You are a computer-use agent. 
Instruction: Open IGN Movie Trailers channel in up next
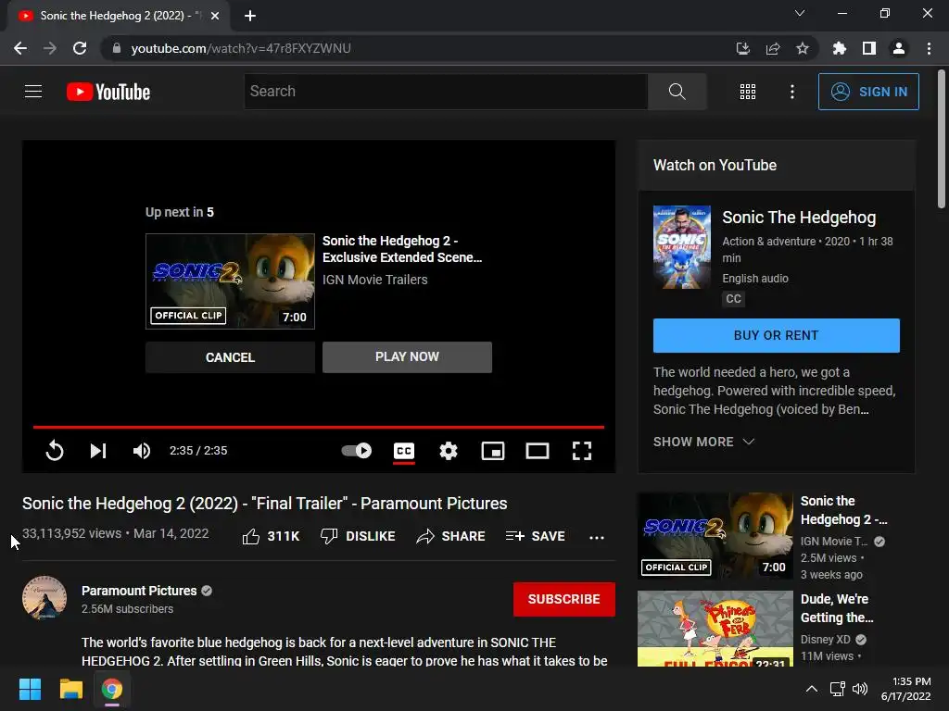coord(374,280)
